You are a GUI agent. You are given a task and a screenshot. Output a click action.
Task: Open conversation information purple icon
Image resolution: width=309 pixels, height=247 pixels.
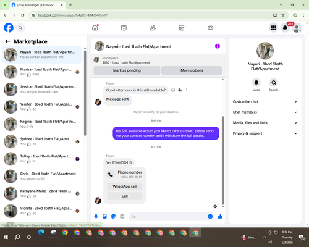click(218, 46)
